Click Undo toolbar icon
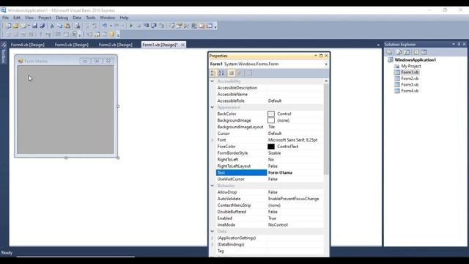Image resolution: width=469 pixels, height=264 pixels. coord(104,26)
